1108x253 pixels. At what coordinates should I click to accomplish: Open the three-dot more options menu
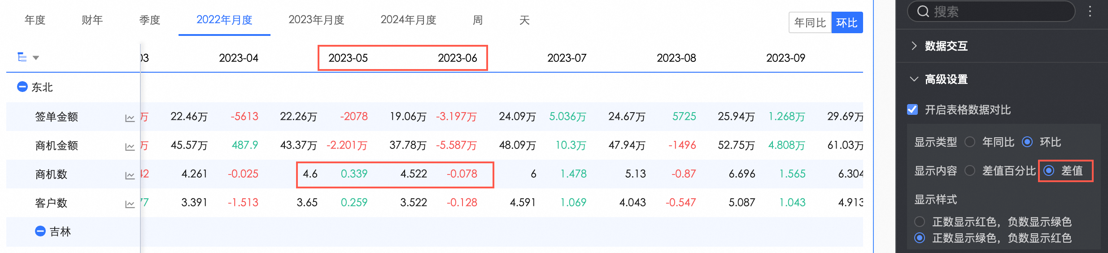pos(1090,11)
